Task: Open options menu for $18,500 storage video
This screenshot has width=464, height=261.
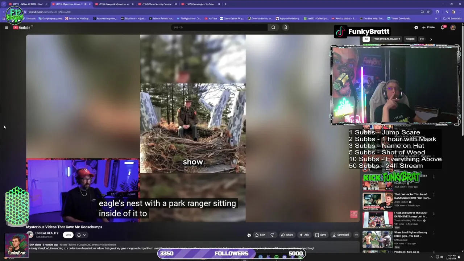Action: (434, 214)
